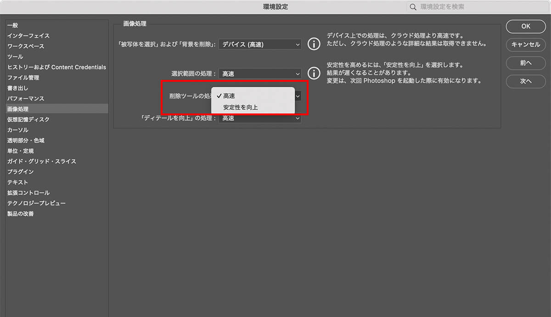The image size is (551, 317).
Task: Click the 次へ button
Action: [526, 81]
